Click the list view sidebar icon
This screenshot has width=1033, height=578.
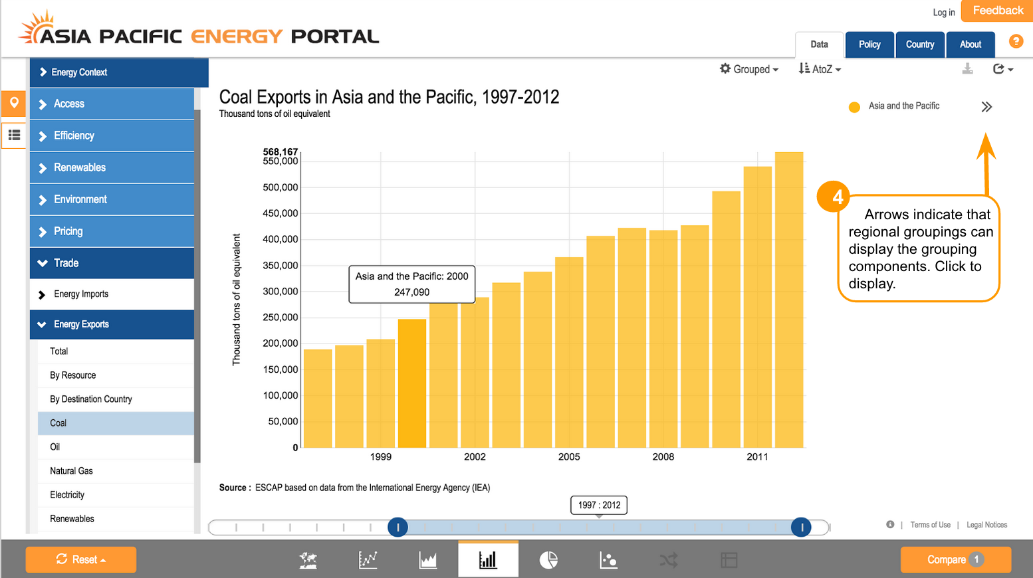(x=14, y=135)
